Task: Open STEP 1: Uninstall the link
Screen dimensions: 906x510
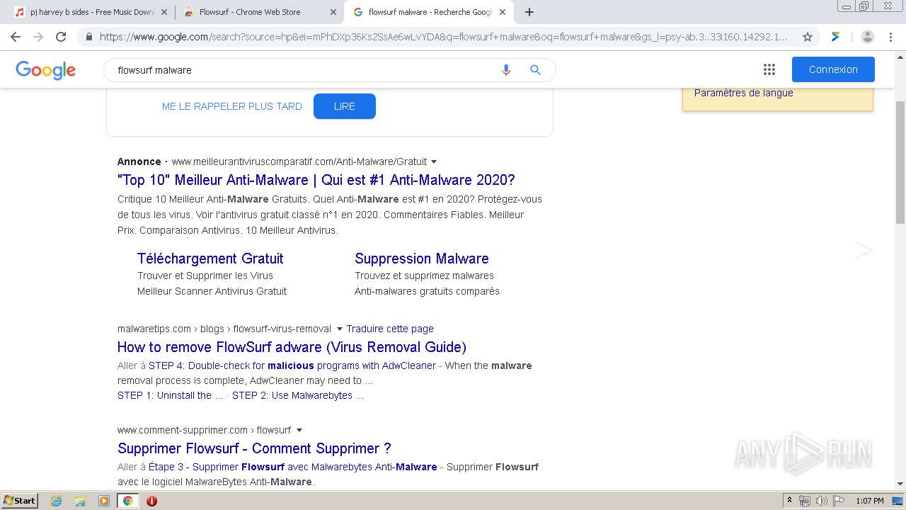Action: (x=170, y=395)
